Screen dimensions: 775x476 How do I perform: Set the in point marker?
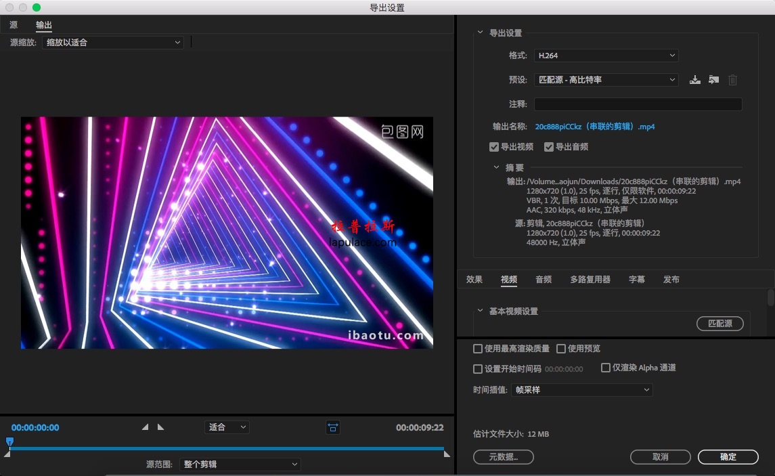pos(145,427)
